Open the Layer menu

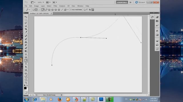point(43,6)
